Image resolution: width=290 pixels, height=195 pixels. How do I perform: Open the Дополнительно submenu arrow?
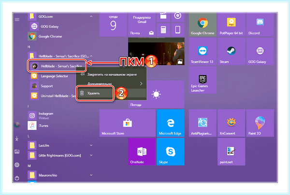click(141, 84)
